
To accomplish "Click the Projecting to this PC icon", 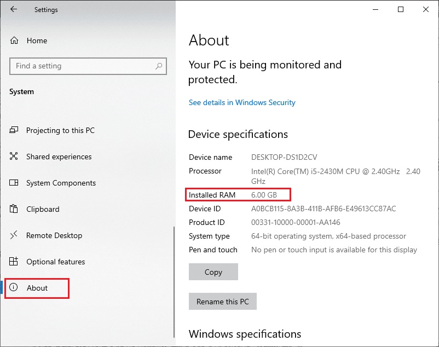I will click(x=14, y=130).
